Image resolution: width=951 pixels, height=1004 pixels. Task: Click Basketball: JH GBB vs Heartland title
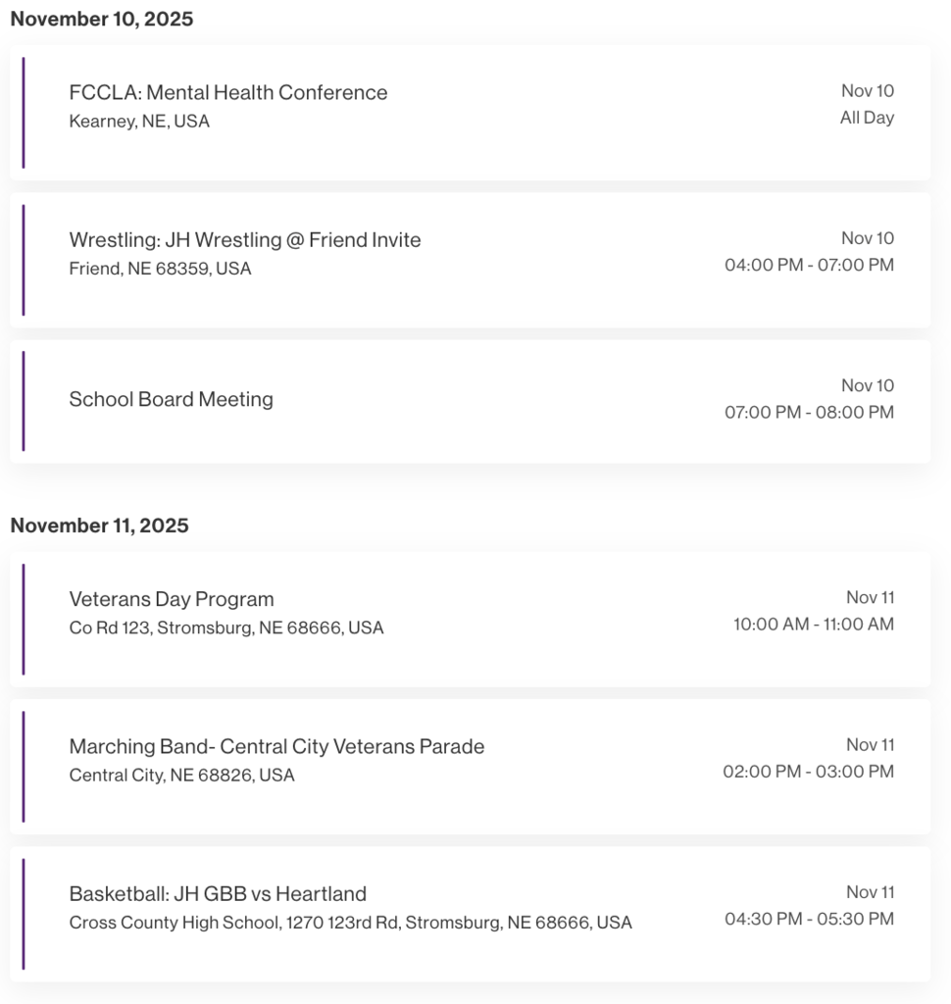click(218, 894)
